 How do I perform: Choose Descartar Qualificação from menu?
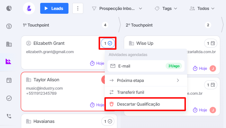tap(145, 104)
